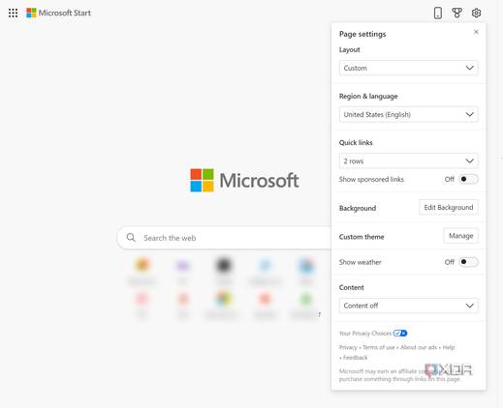The image size is (503, 408).
Task: Open Region & language dropdown
Action: [x=409, y=114]
